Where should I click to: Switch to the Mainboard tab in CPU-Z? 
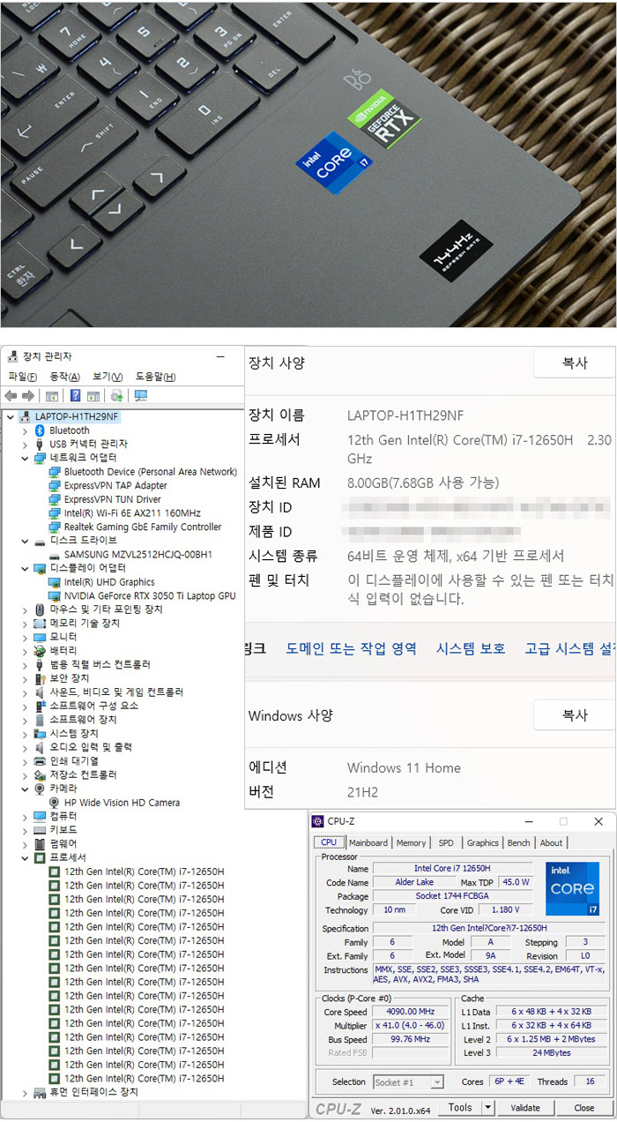click(368, 843)
